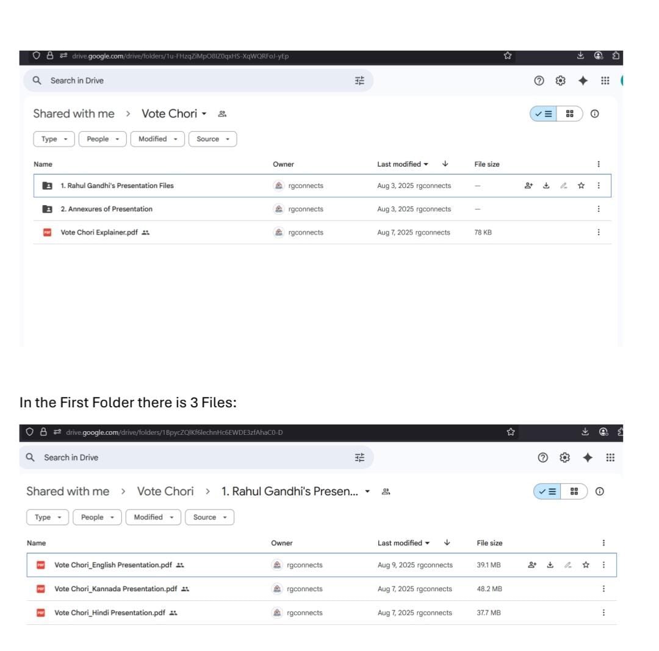Open Settings gear in top Drive window
The width and height of the screenshot is (659, 651).
560,81
